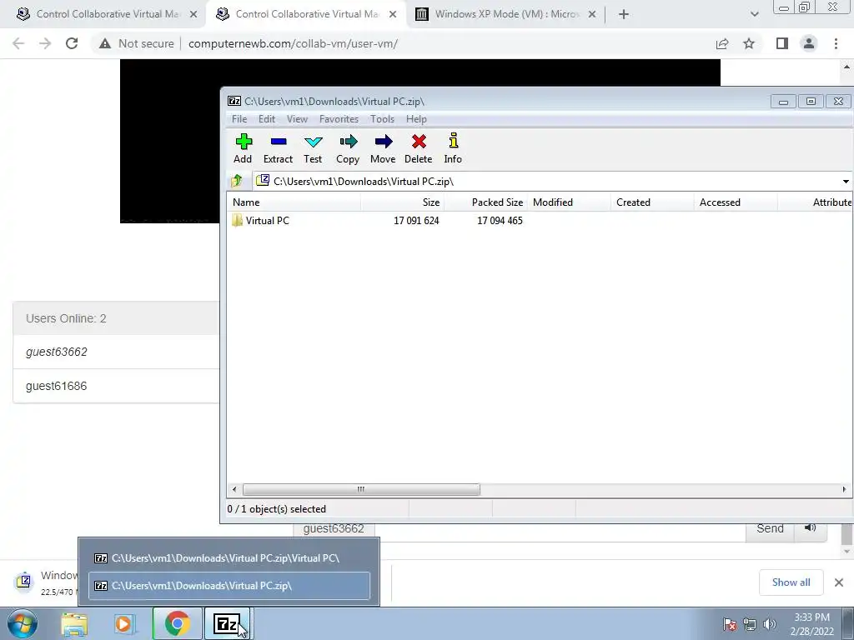Sort by Name column header
Image resolution: width=854 pixels, height=640 pixels.
pos(294,202)
